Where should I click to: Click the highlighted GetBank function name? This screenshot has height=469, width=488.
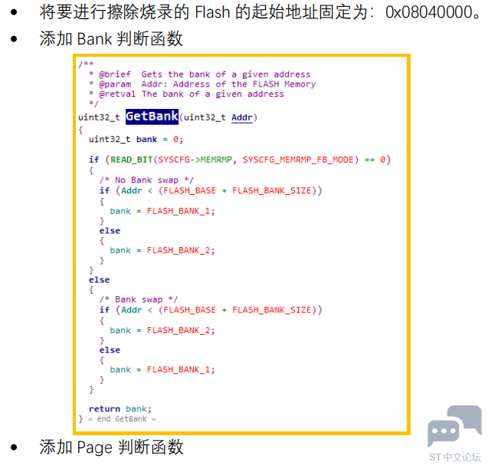tap(152, 117)
